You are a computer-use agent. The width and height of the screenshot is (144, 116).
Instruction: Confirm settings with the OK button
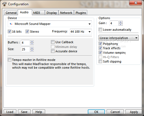coord(96,112)
